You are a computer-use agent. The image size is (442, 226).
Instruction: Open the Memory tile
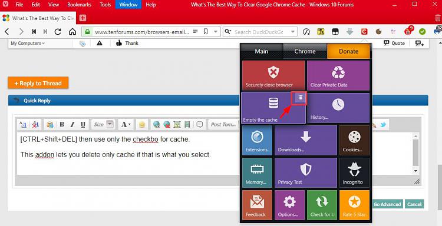click(x=257, y=172)
